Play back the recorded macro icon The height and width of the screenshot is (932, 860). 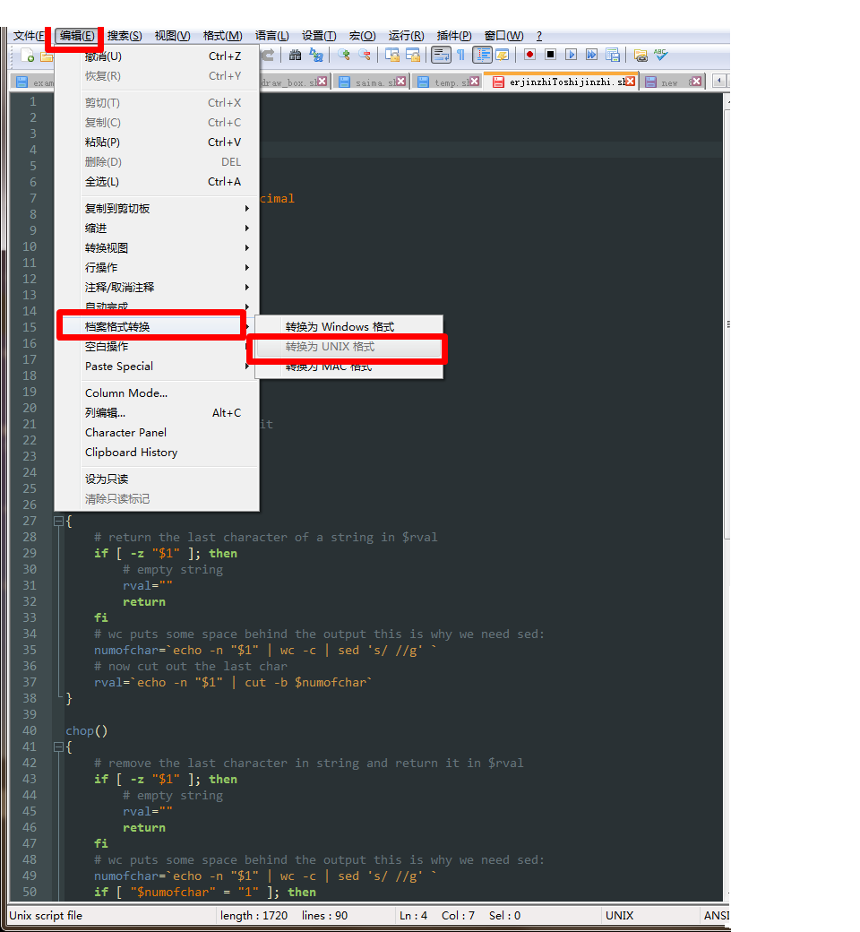click(572, 55)
